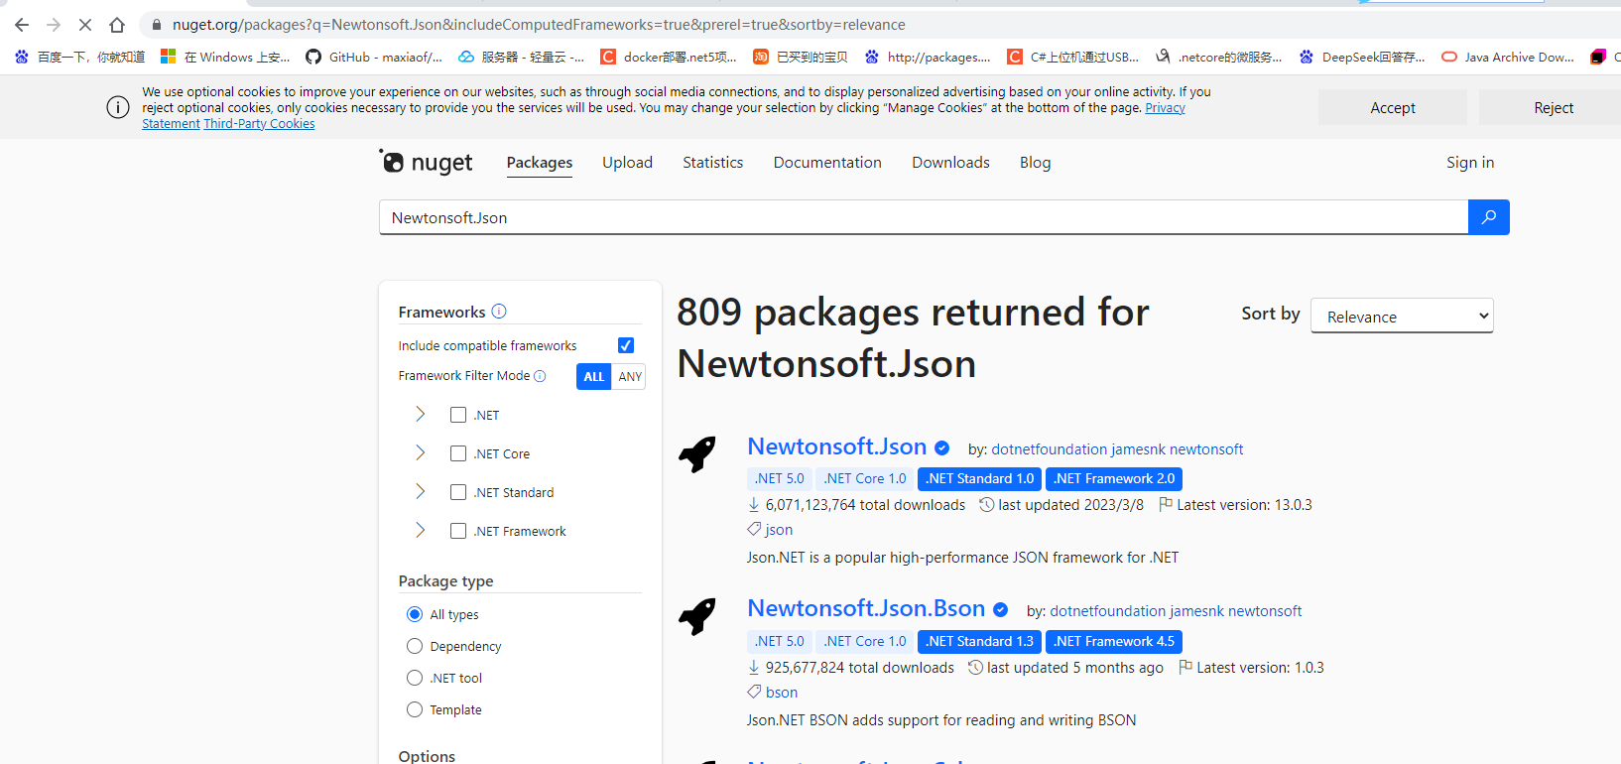1621x764 pixels.
Task: Open the Newtonsoft.Json.Bson package link
Action: tap(866, 608)
